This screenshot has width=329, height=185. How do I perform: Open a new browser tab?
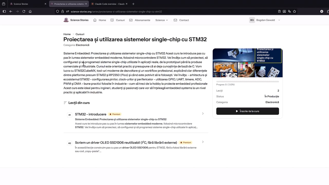[133, 4]
